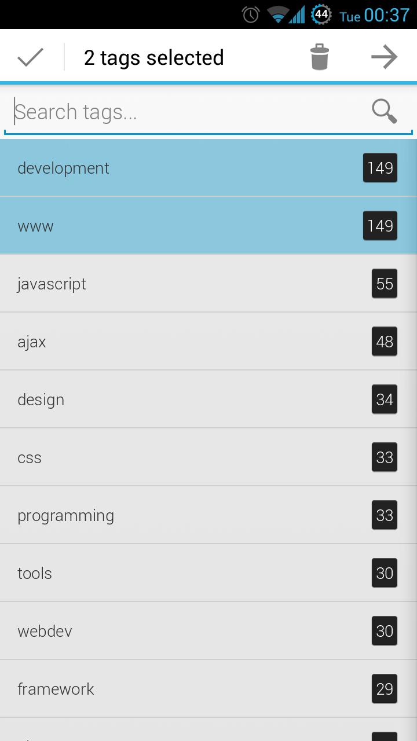Tap the alarm clock status icon
The height and width of the screenshot is (741, 417).
click(251, 14)
